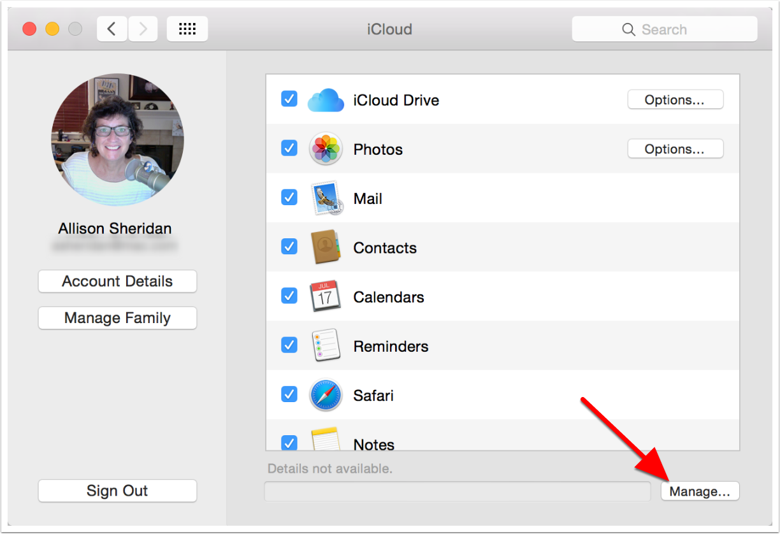The image size is (780, 534).
Task: Click the Reminders list icon
Action: (326, 346)
